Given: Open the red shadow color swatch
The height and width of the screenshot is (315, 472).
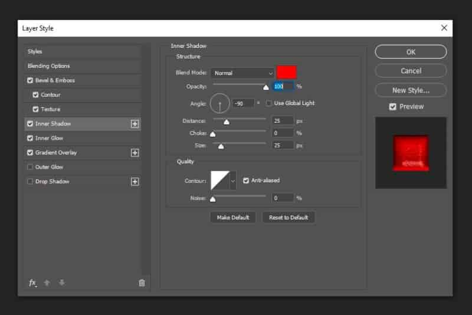Looking at the screenshot, I should coord(287,73).
